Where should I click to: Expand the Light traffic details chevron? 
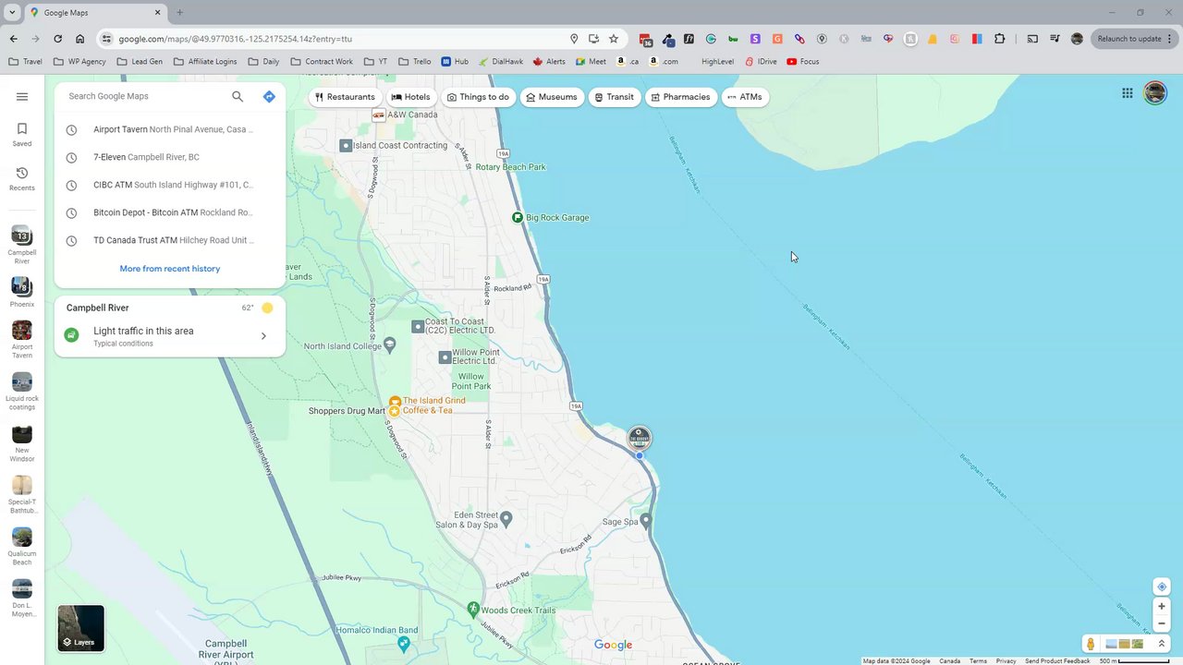click(263, 336)
